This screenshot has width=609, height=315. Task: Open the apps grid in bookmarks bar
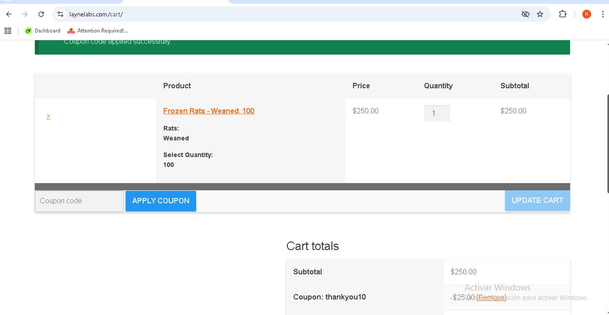(x=8, y=31)
